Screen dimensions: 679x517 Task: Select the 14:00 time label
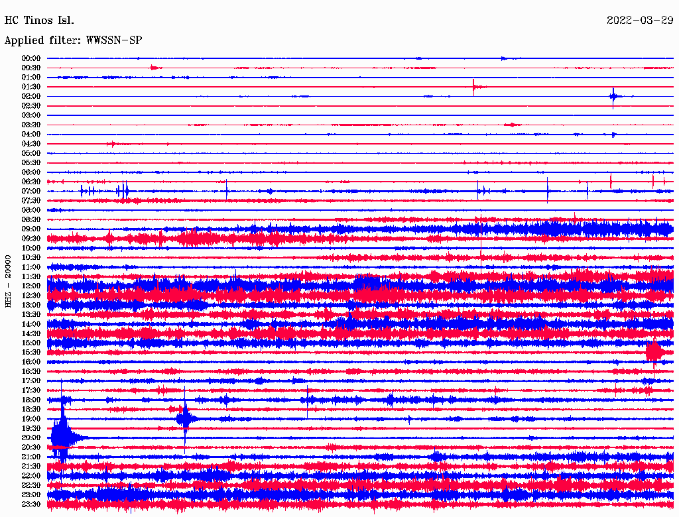31,324
